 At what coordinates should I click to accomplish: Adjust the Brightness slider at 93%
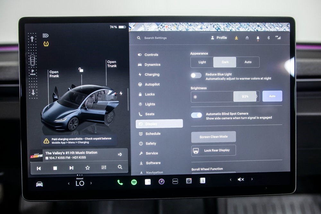[x=225, y=97]
